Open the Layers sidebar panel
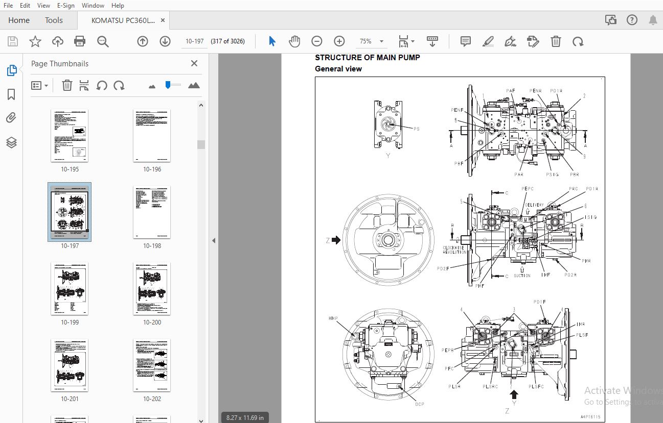663x423 pixels. coord(11,143)
